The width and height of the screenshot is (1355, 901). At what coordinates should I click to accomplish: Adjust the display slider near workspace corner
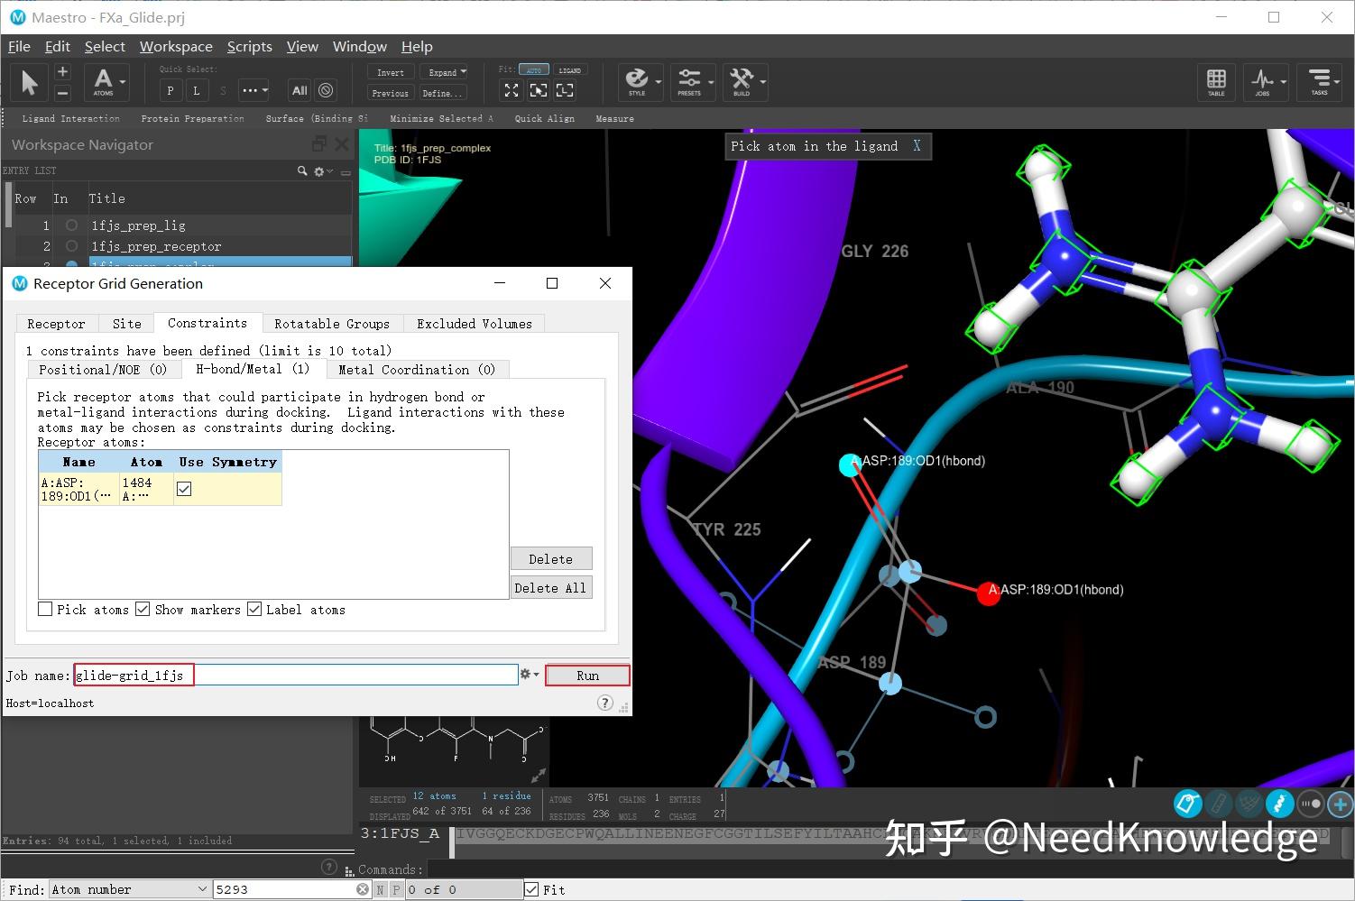tap(1310, 804)
